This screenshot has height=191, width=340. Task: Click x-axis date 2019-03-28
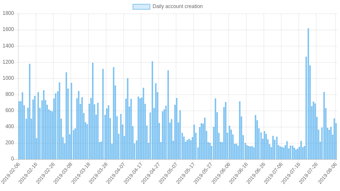coord(98,173)
